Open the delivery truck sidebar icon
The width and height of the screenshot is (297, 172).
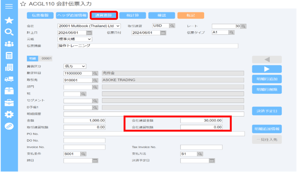[9, 79]
